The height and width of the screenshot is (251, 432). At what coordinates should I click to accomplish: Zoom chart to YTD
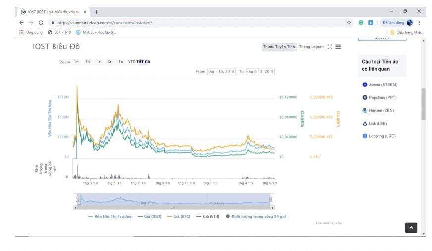pyautogui.click(x=131, y=62)
